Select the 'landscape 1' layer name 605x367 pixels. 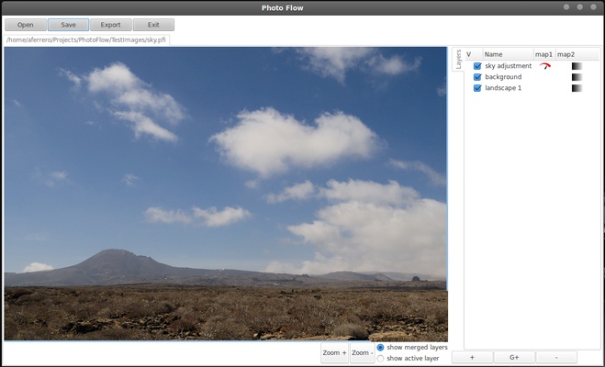point(503,88)
